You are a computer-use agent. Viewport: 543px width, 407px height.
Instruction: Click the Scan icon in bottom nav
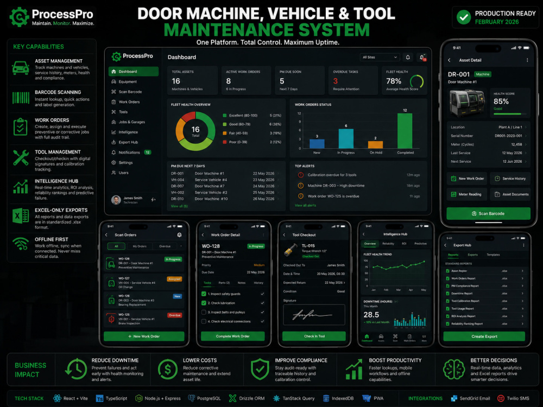coord(395,338)
